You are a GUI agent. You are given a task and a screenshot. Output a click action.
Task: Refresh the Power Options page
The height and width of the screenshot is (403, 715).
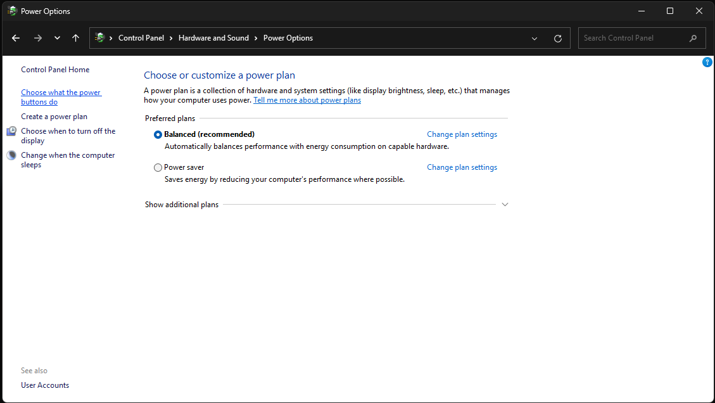[x=558, y=39]
